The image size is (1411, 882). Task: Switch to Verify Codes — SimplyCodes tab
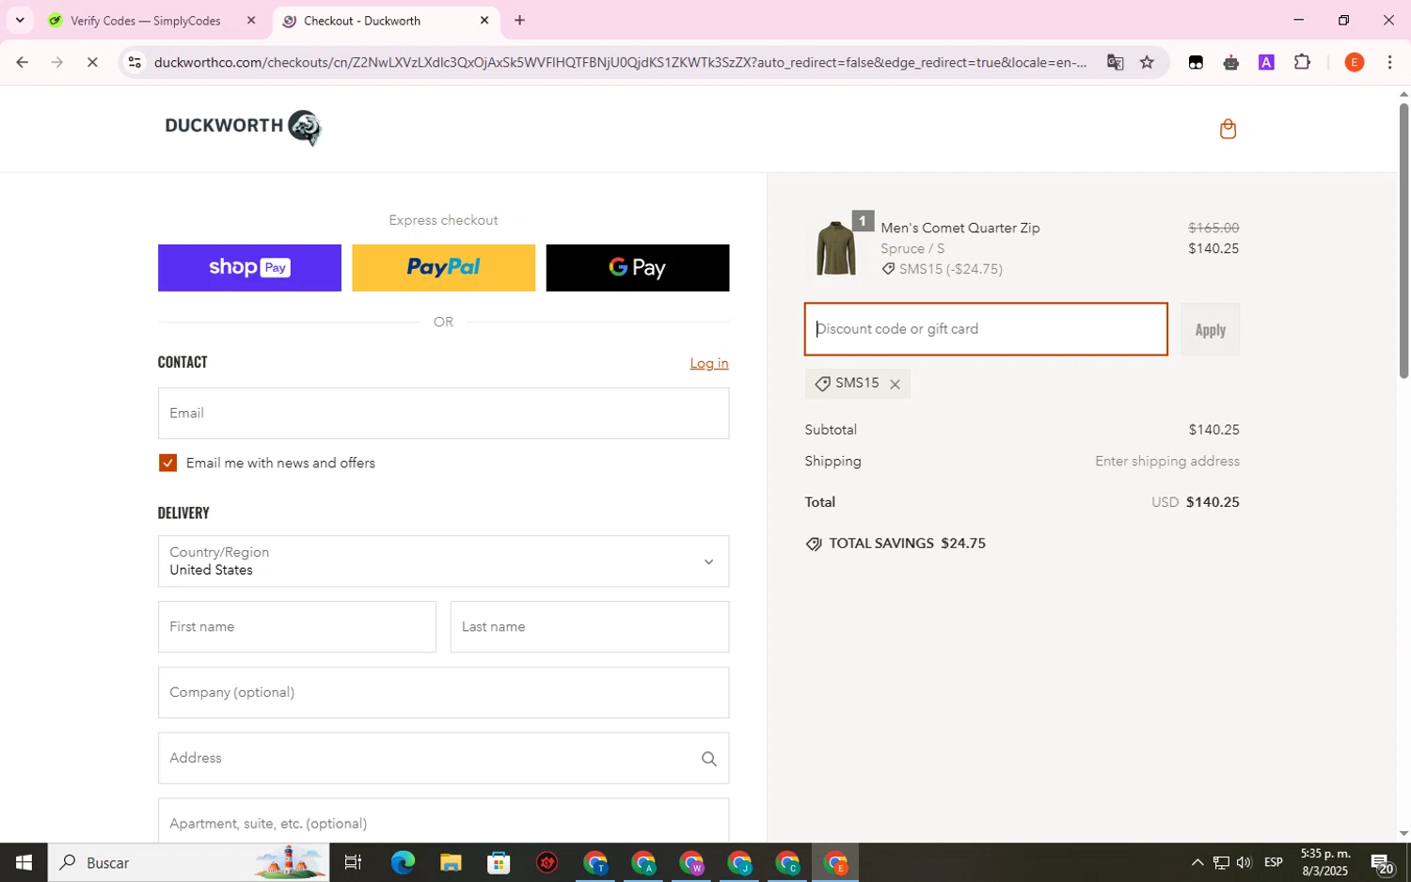pyautogui.click(x=146, y=20)
